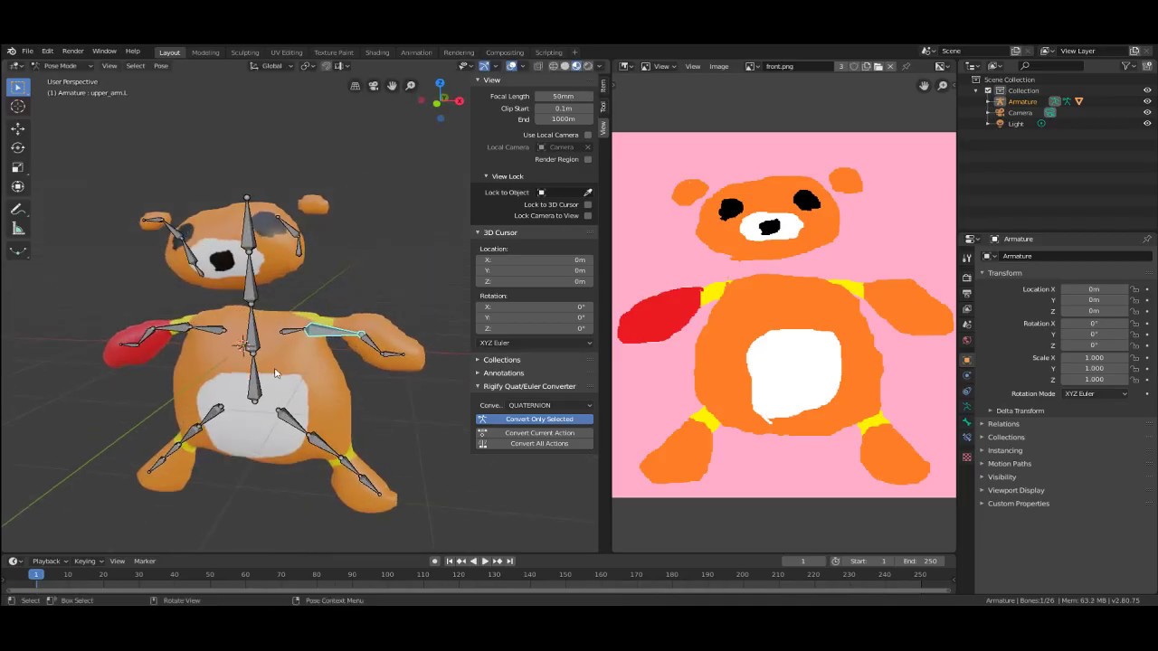
Task: Open the File menu
Action: pyautogui.click(x=27, y=52)
